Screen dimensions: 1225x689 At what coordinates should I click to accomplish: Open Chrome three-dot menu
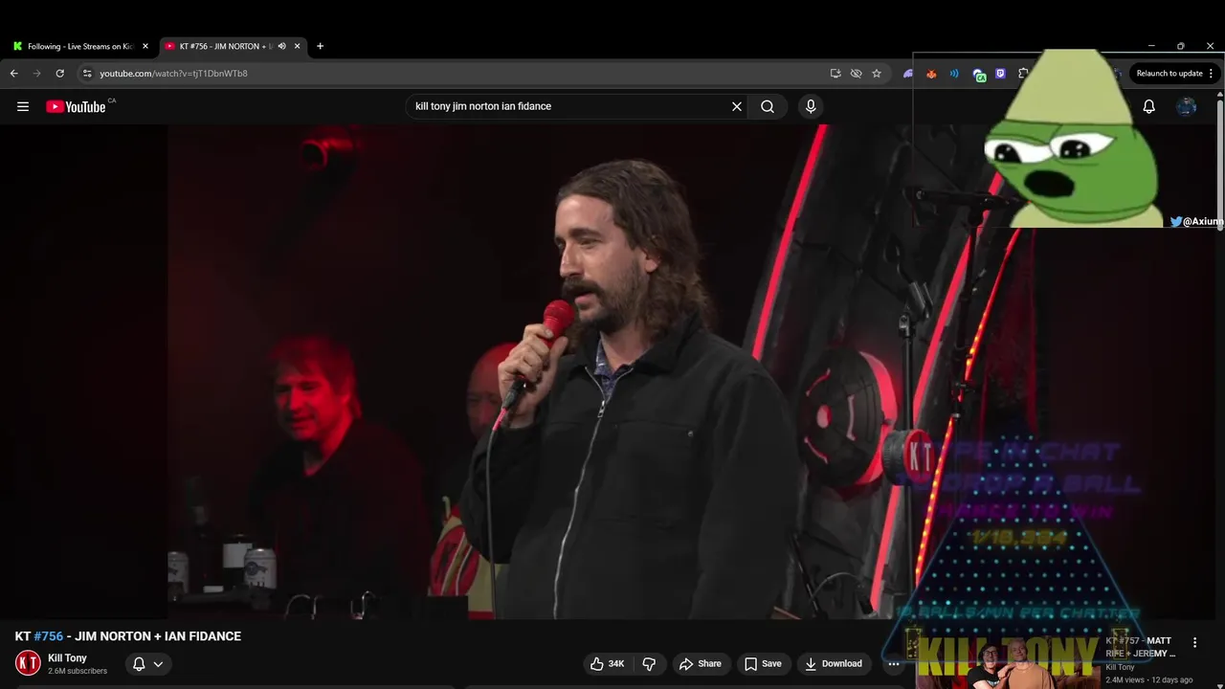click(1211, 73)
